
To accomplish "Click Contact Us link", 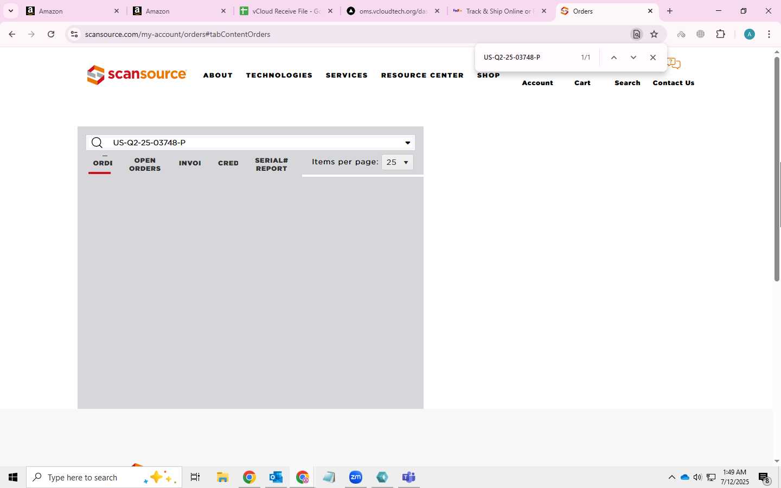I will (x=674, y=83).
